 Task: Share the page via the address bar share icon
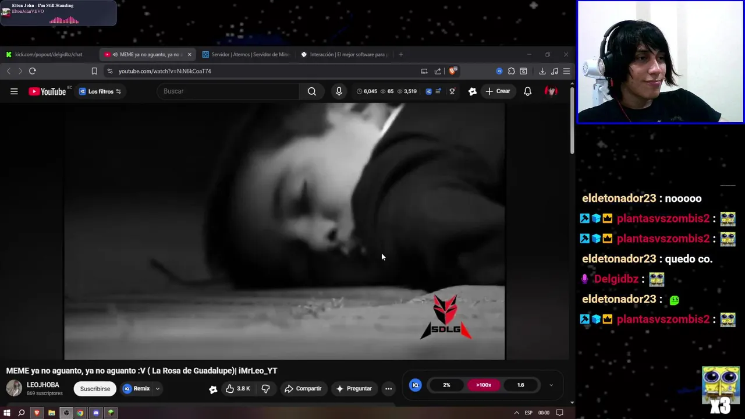(438, 71)
